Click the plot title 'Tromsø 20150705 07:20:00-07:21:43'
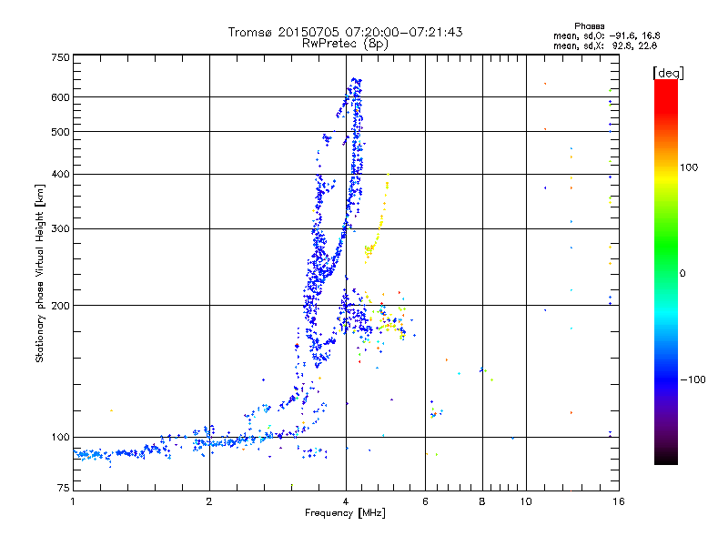 (x=345, y=32)
